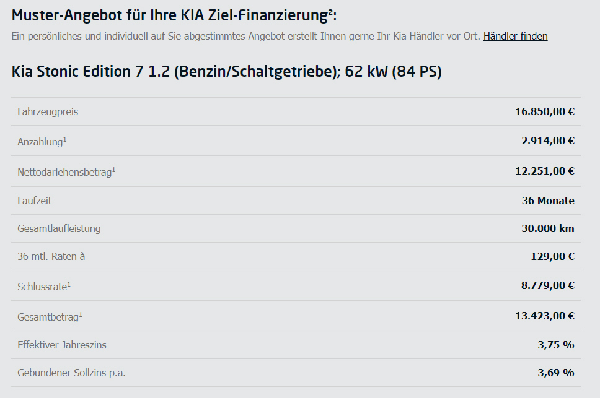Select the 36 Monate duration value
Viewport: 600px width, 398px height.
(x=548, y=201)
